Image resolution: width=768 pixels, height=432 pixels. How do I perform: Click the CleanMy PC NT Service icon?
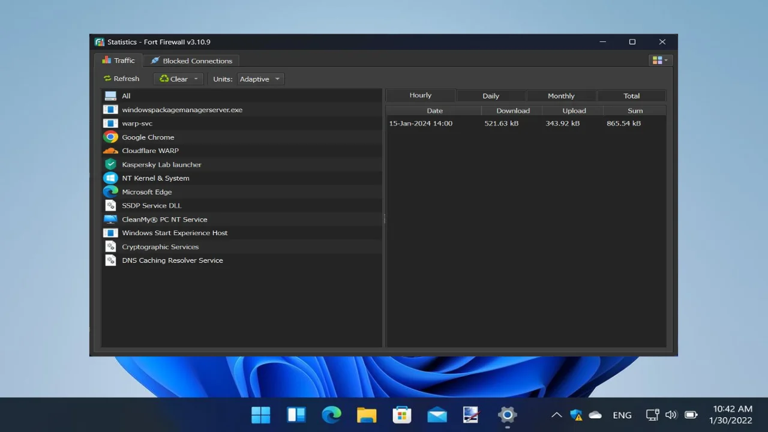(110, 220)
